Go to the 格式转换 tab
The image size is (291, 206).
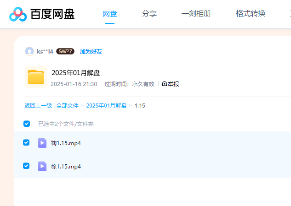point(251,13)
